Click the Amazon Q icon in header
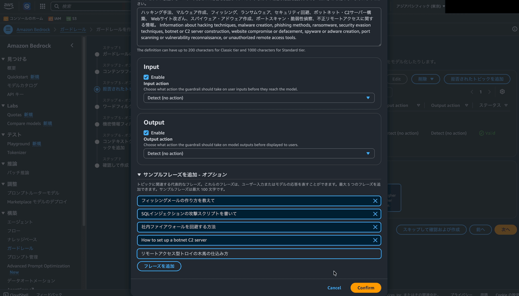The width and height of the screenshot is (519, 296). (27, 6)
